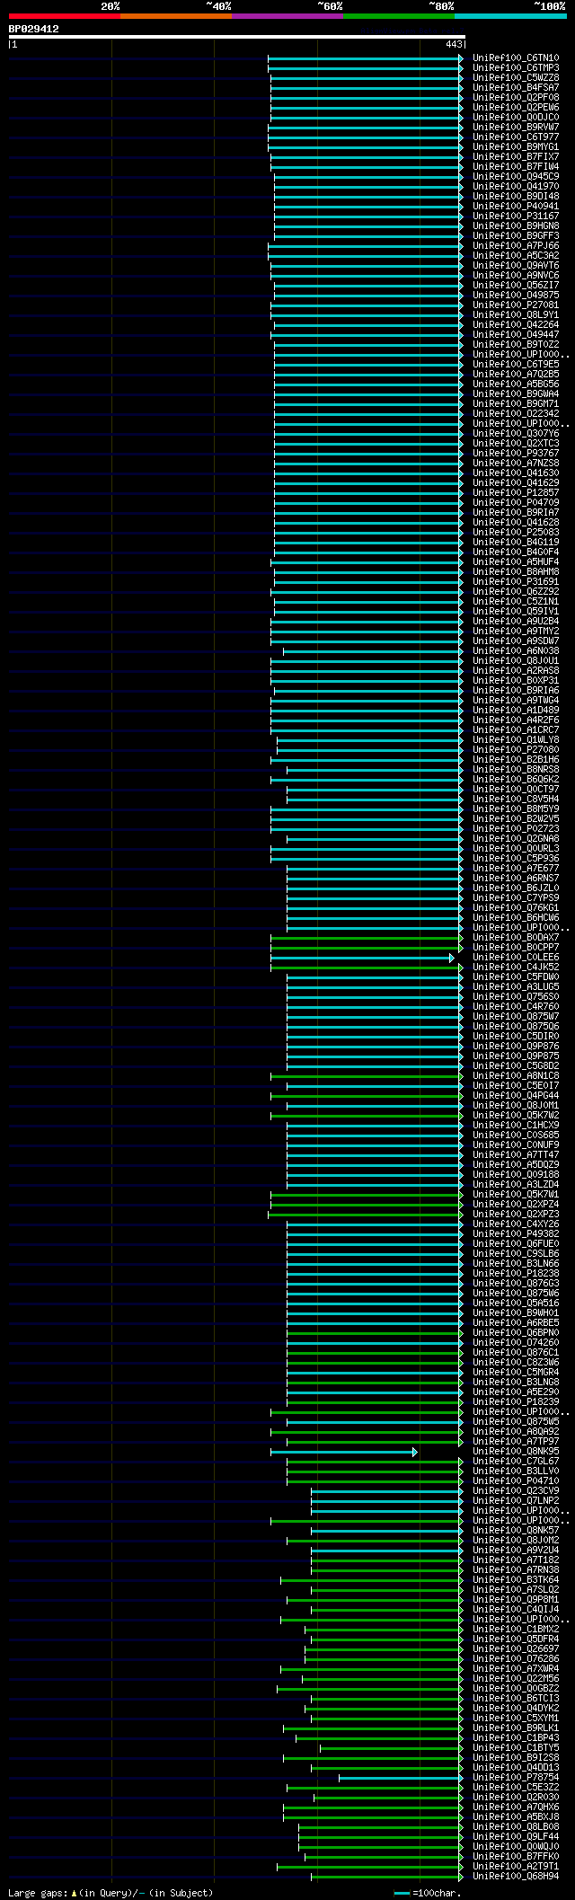Select the UniRef100_P31167 label
Image resolution: width=575 pixels, height=1900 pixels.
point(516,217)
